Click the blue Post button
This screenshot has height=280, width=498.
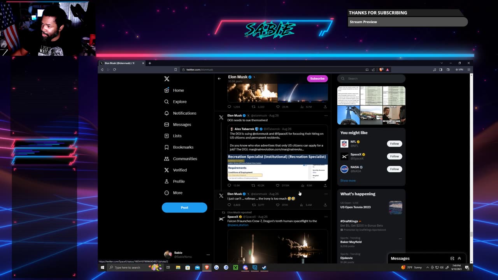(184, 208)
